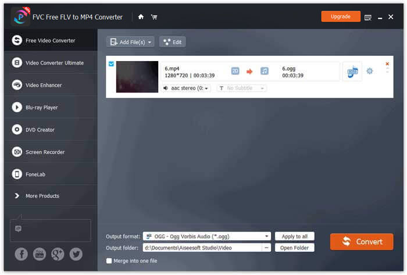Viewport: 407px width, 275px height.
Task: Uncheck the 6.mp4 file checkbox
Action: [x=112, y=64]
